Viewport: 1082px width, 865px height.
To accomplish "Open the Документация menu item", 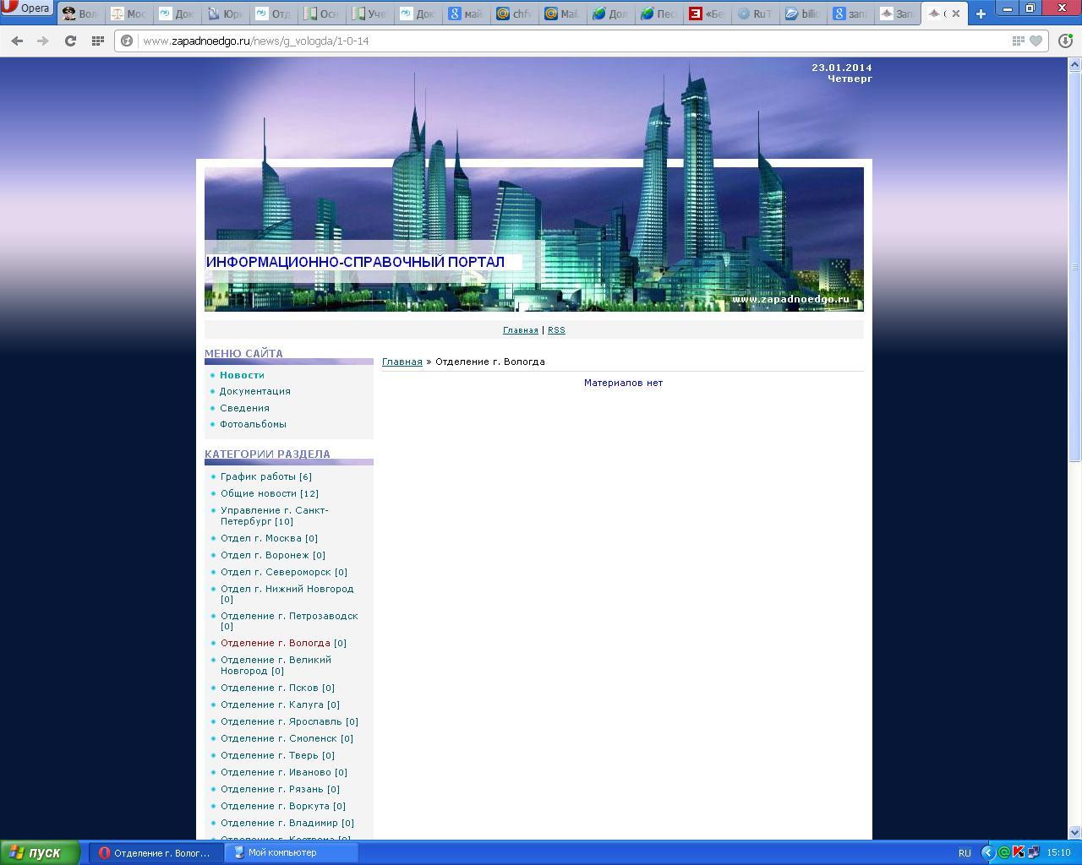I will (254, 391).
